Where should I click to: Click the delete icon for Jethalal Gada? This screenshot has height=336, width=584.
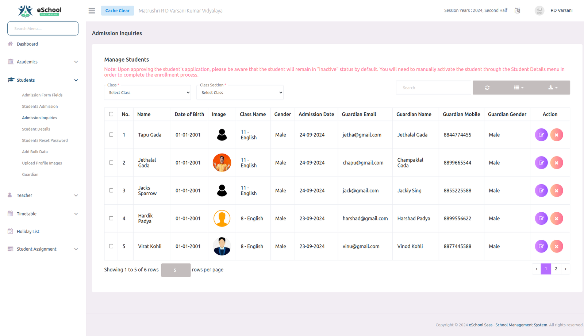tap(556, 163)
